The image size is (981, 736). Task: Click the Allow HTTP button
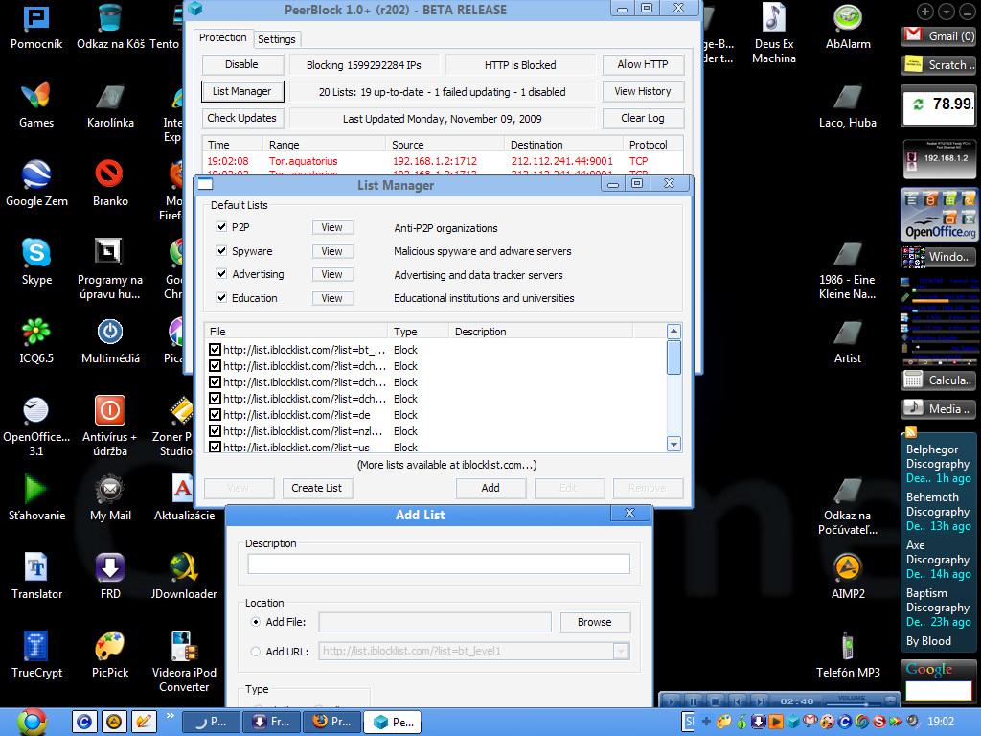pos(643,64)
